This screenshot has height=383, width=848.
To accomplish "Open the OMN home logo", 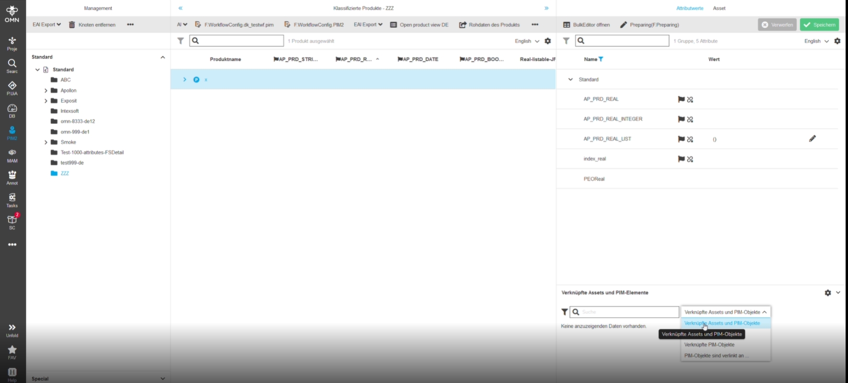I will 12,14.
